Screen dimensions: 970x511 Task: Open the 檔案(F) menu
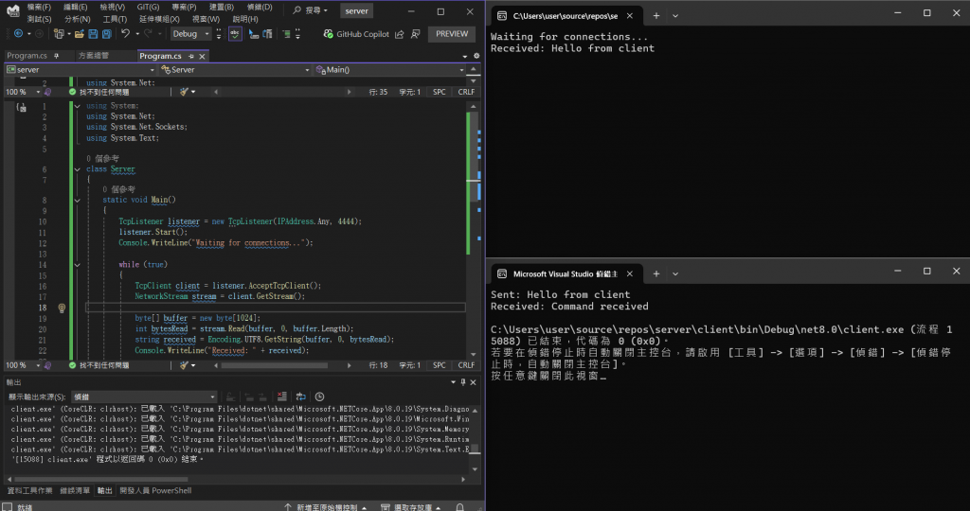[39, 7]
